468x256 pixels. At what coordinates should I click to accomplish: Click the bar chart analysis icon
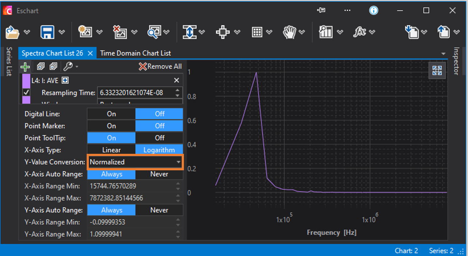tap(326, 32)
